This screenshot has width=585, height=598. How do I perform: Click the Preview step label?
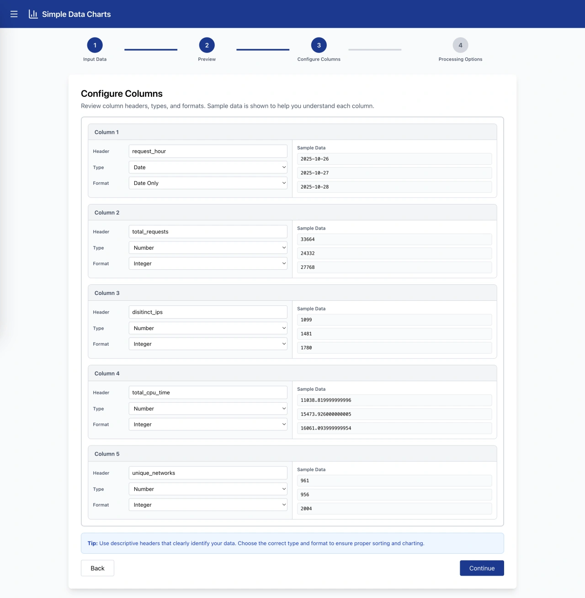point(207,59)
